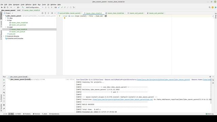Click Rerun button in Run panel

coord(4,80)
